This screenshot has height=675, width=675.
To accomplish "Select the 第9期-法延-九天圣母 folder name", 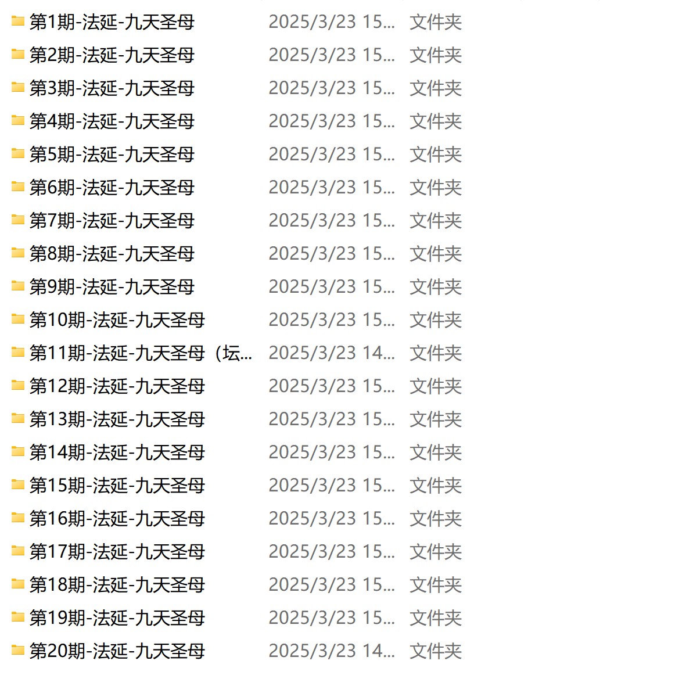I will pyautogui.click(x=112, y=287).
